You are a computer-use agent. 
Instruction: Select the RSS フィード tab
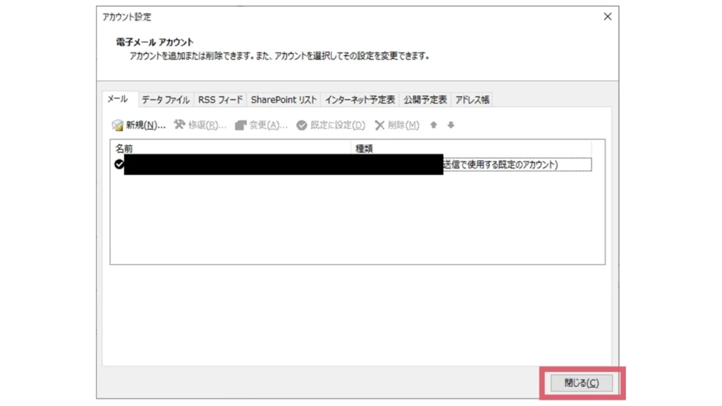pos(220,100)
